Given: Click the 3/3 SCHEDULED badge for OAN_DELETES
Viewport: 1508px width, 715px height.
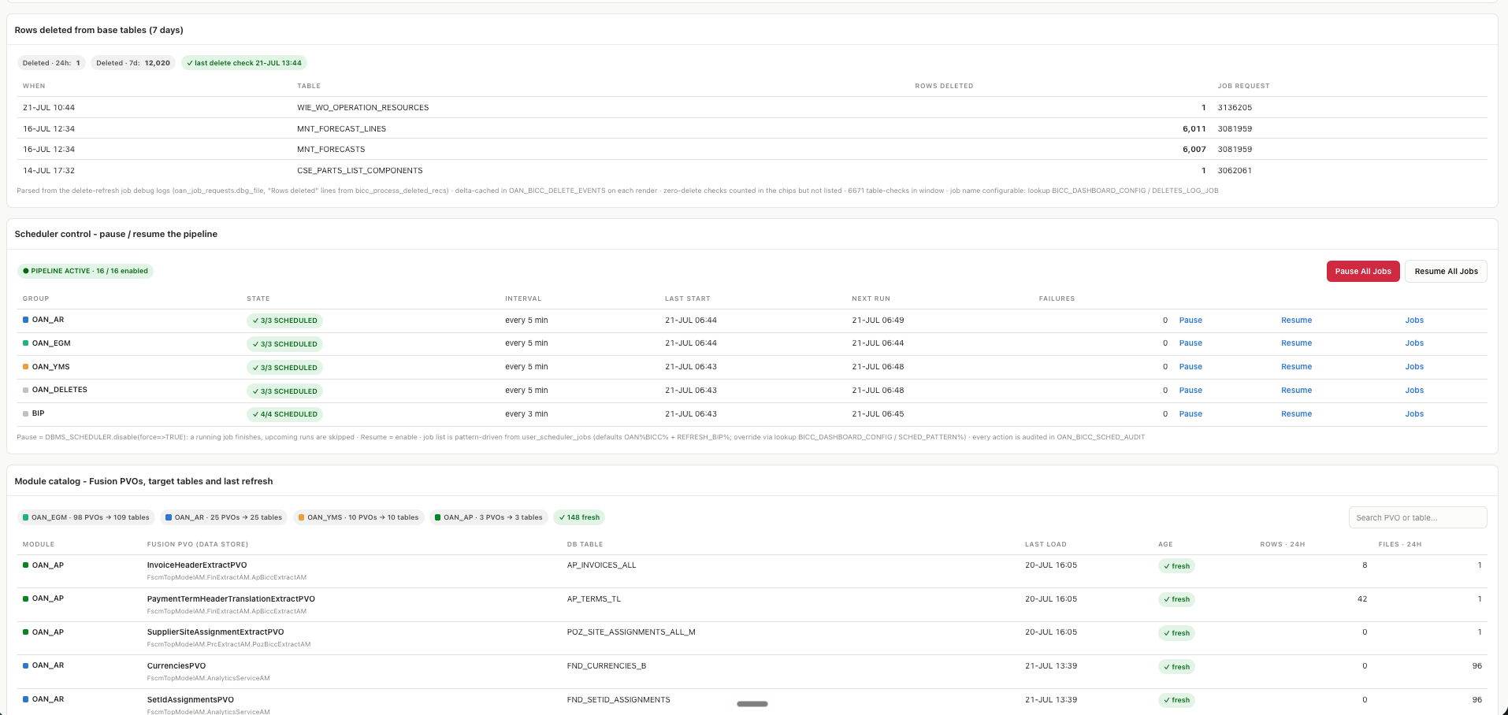Looking at the screenshot, I should click(284, 391).
